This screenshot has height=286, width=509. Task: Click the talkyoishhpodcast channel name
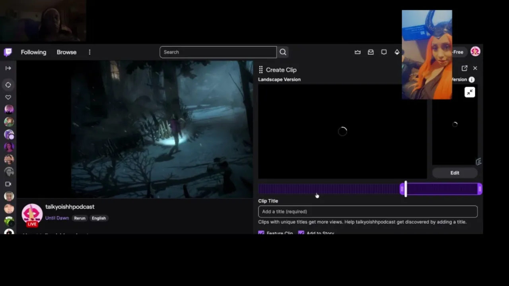point(70,207)
